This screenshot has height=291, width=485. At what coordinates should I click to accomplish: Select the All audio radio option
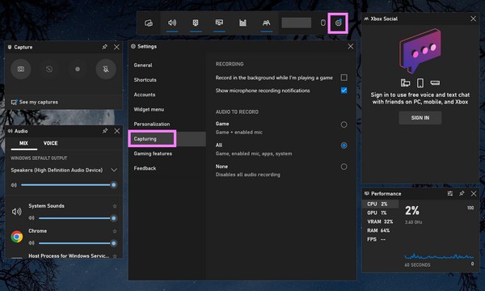[x=344, y=145]
